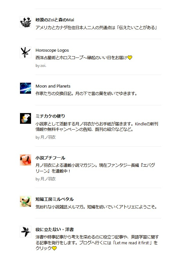Click 'by 月ノ羽衣' under 小説プチフール

[x=46, y=179]
